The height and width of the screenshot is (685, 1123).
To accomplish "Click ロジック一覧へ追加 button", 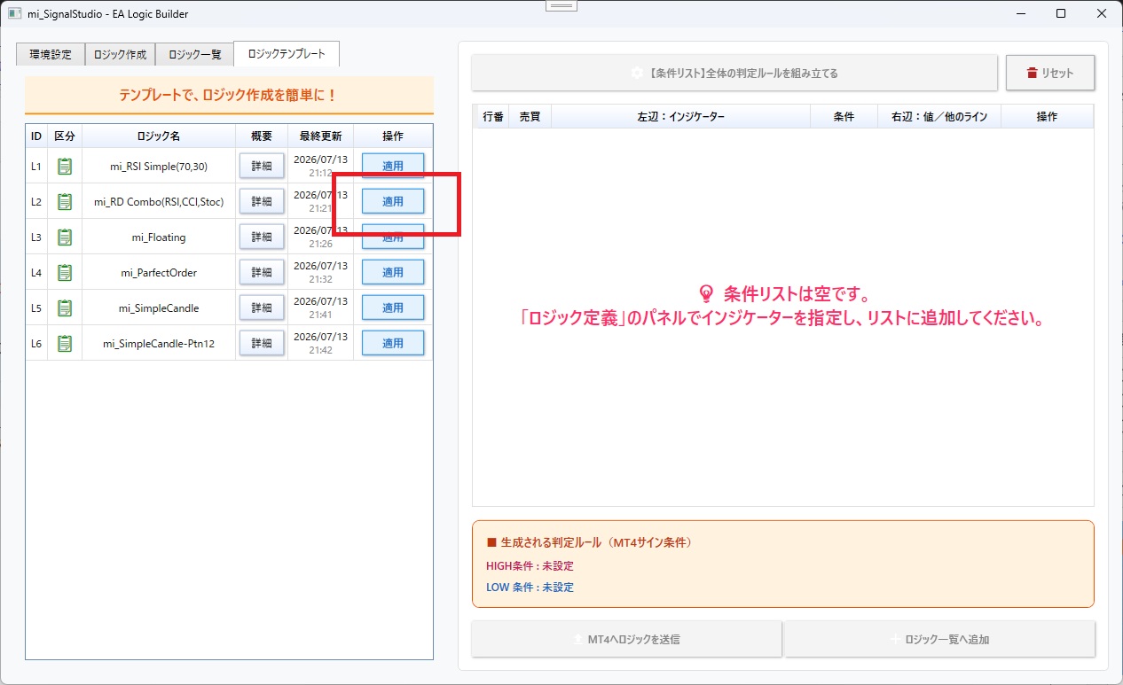I will point(939,639).
